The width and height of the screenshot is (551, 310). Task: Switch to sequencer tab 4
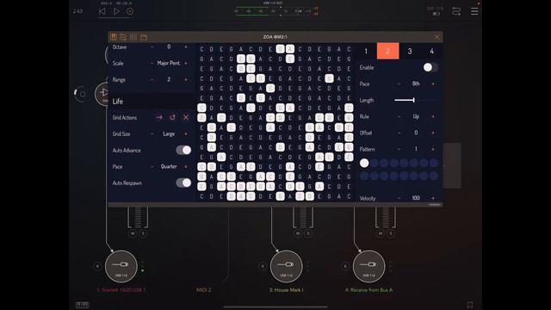coord(431,52)
